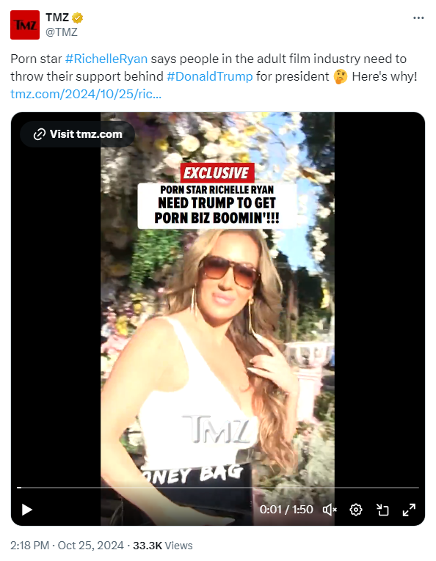Viewport: 436px width, 561px height.
Task: Unmute the video using the speaker icon
Action: [x=330, y=510]
